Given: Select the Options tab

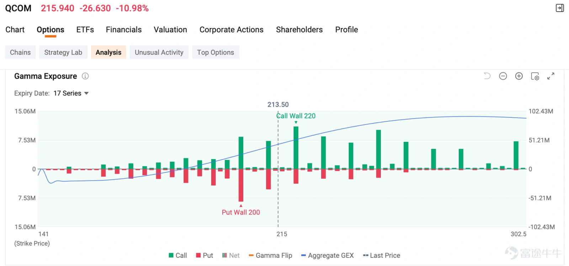Looking at the screenshot, I should [x=50, y=30].
